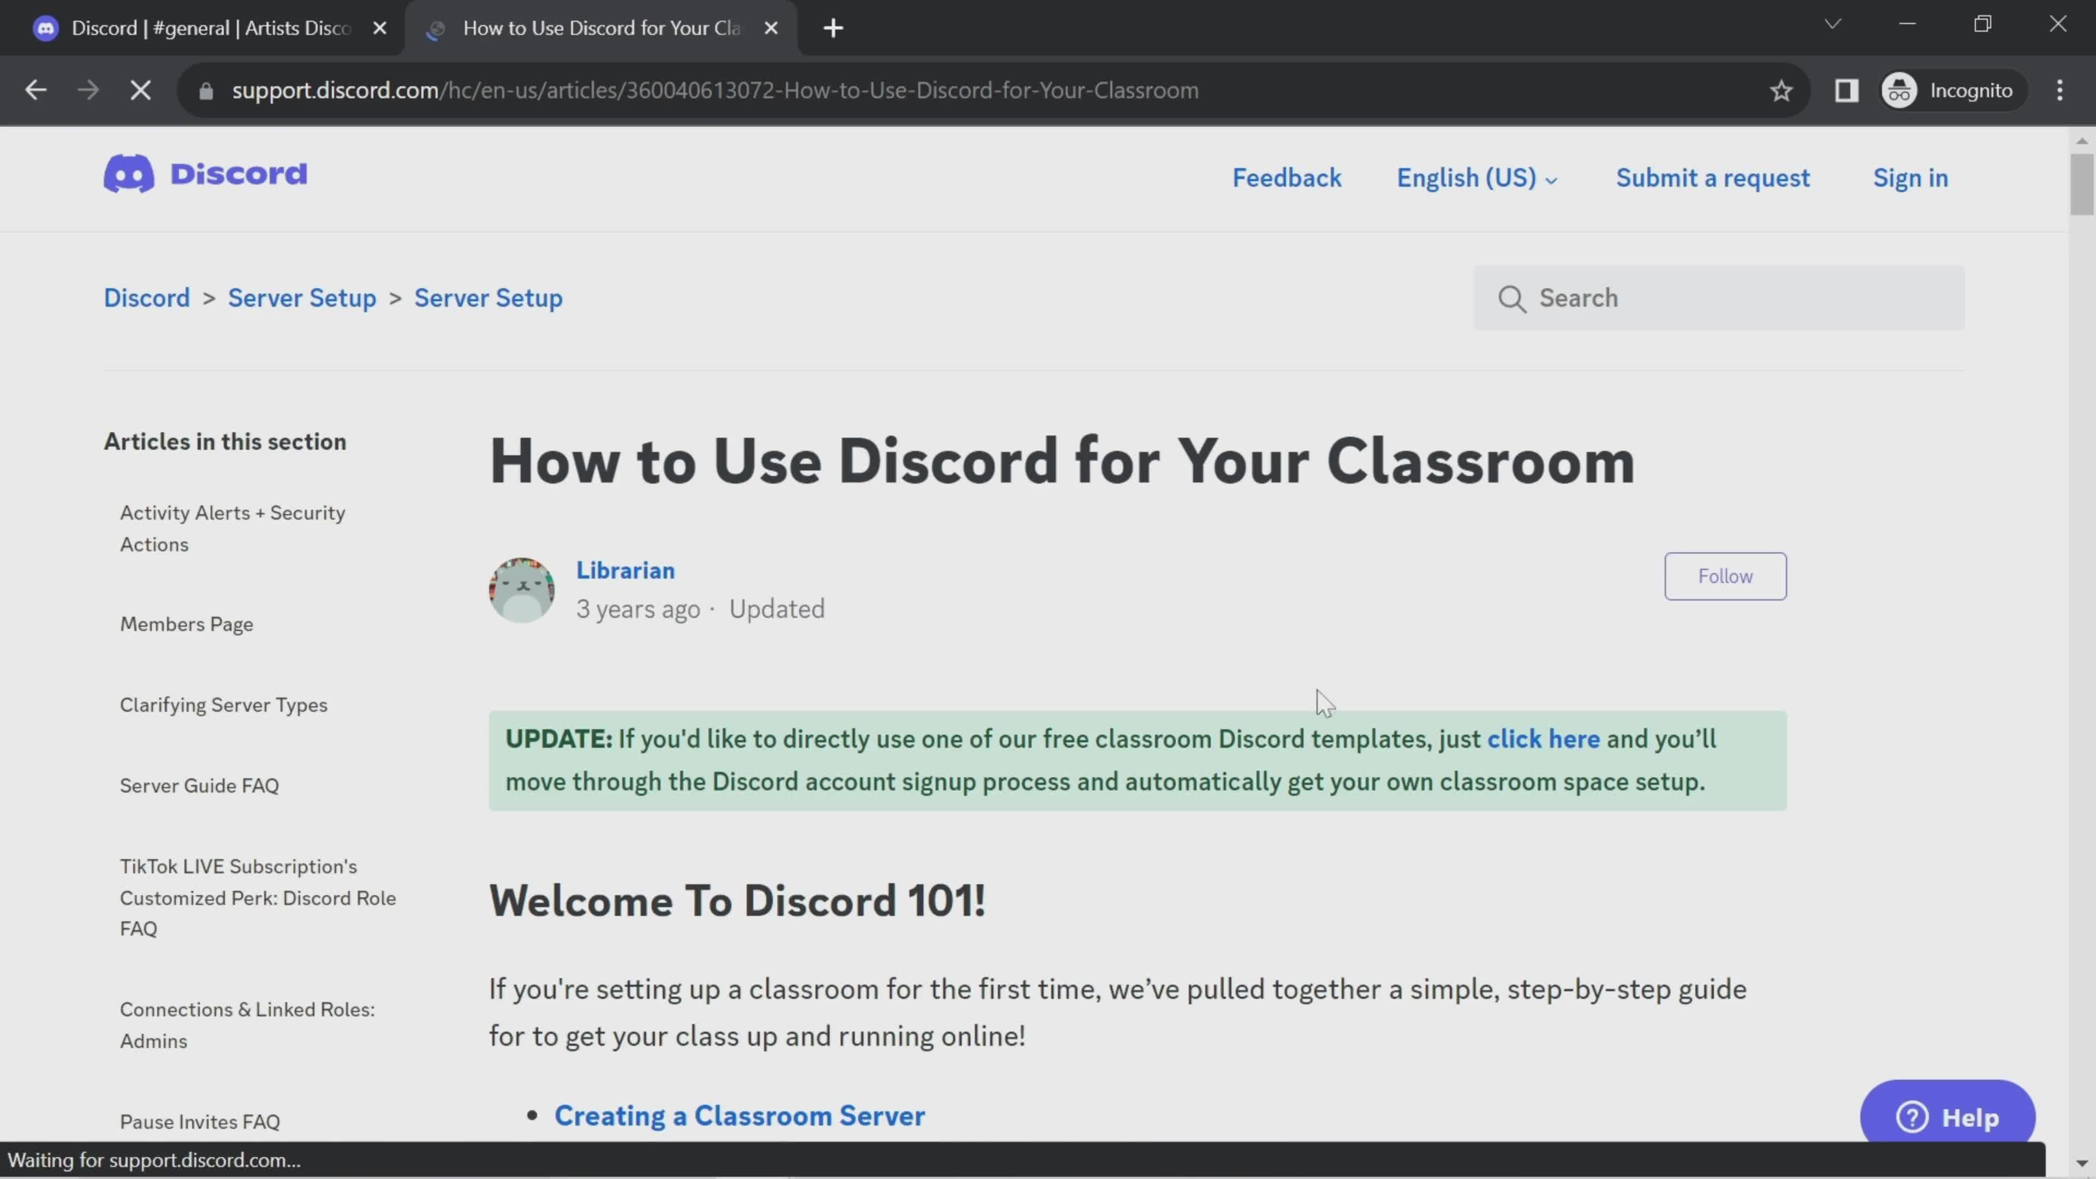Open the last Server Setup breadcrumb
Screen dimensions: 2096x1179
[x=488, y=298]
